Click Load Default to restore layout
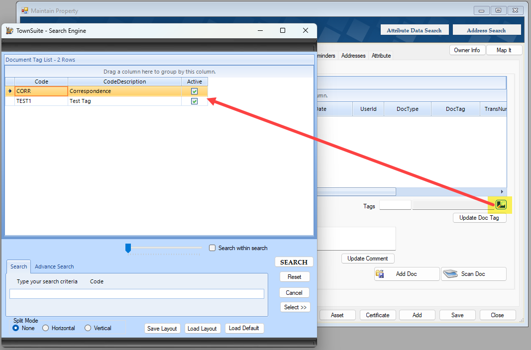The image size is (531, 350). (244, 328)
